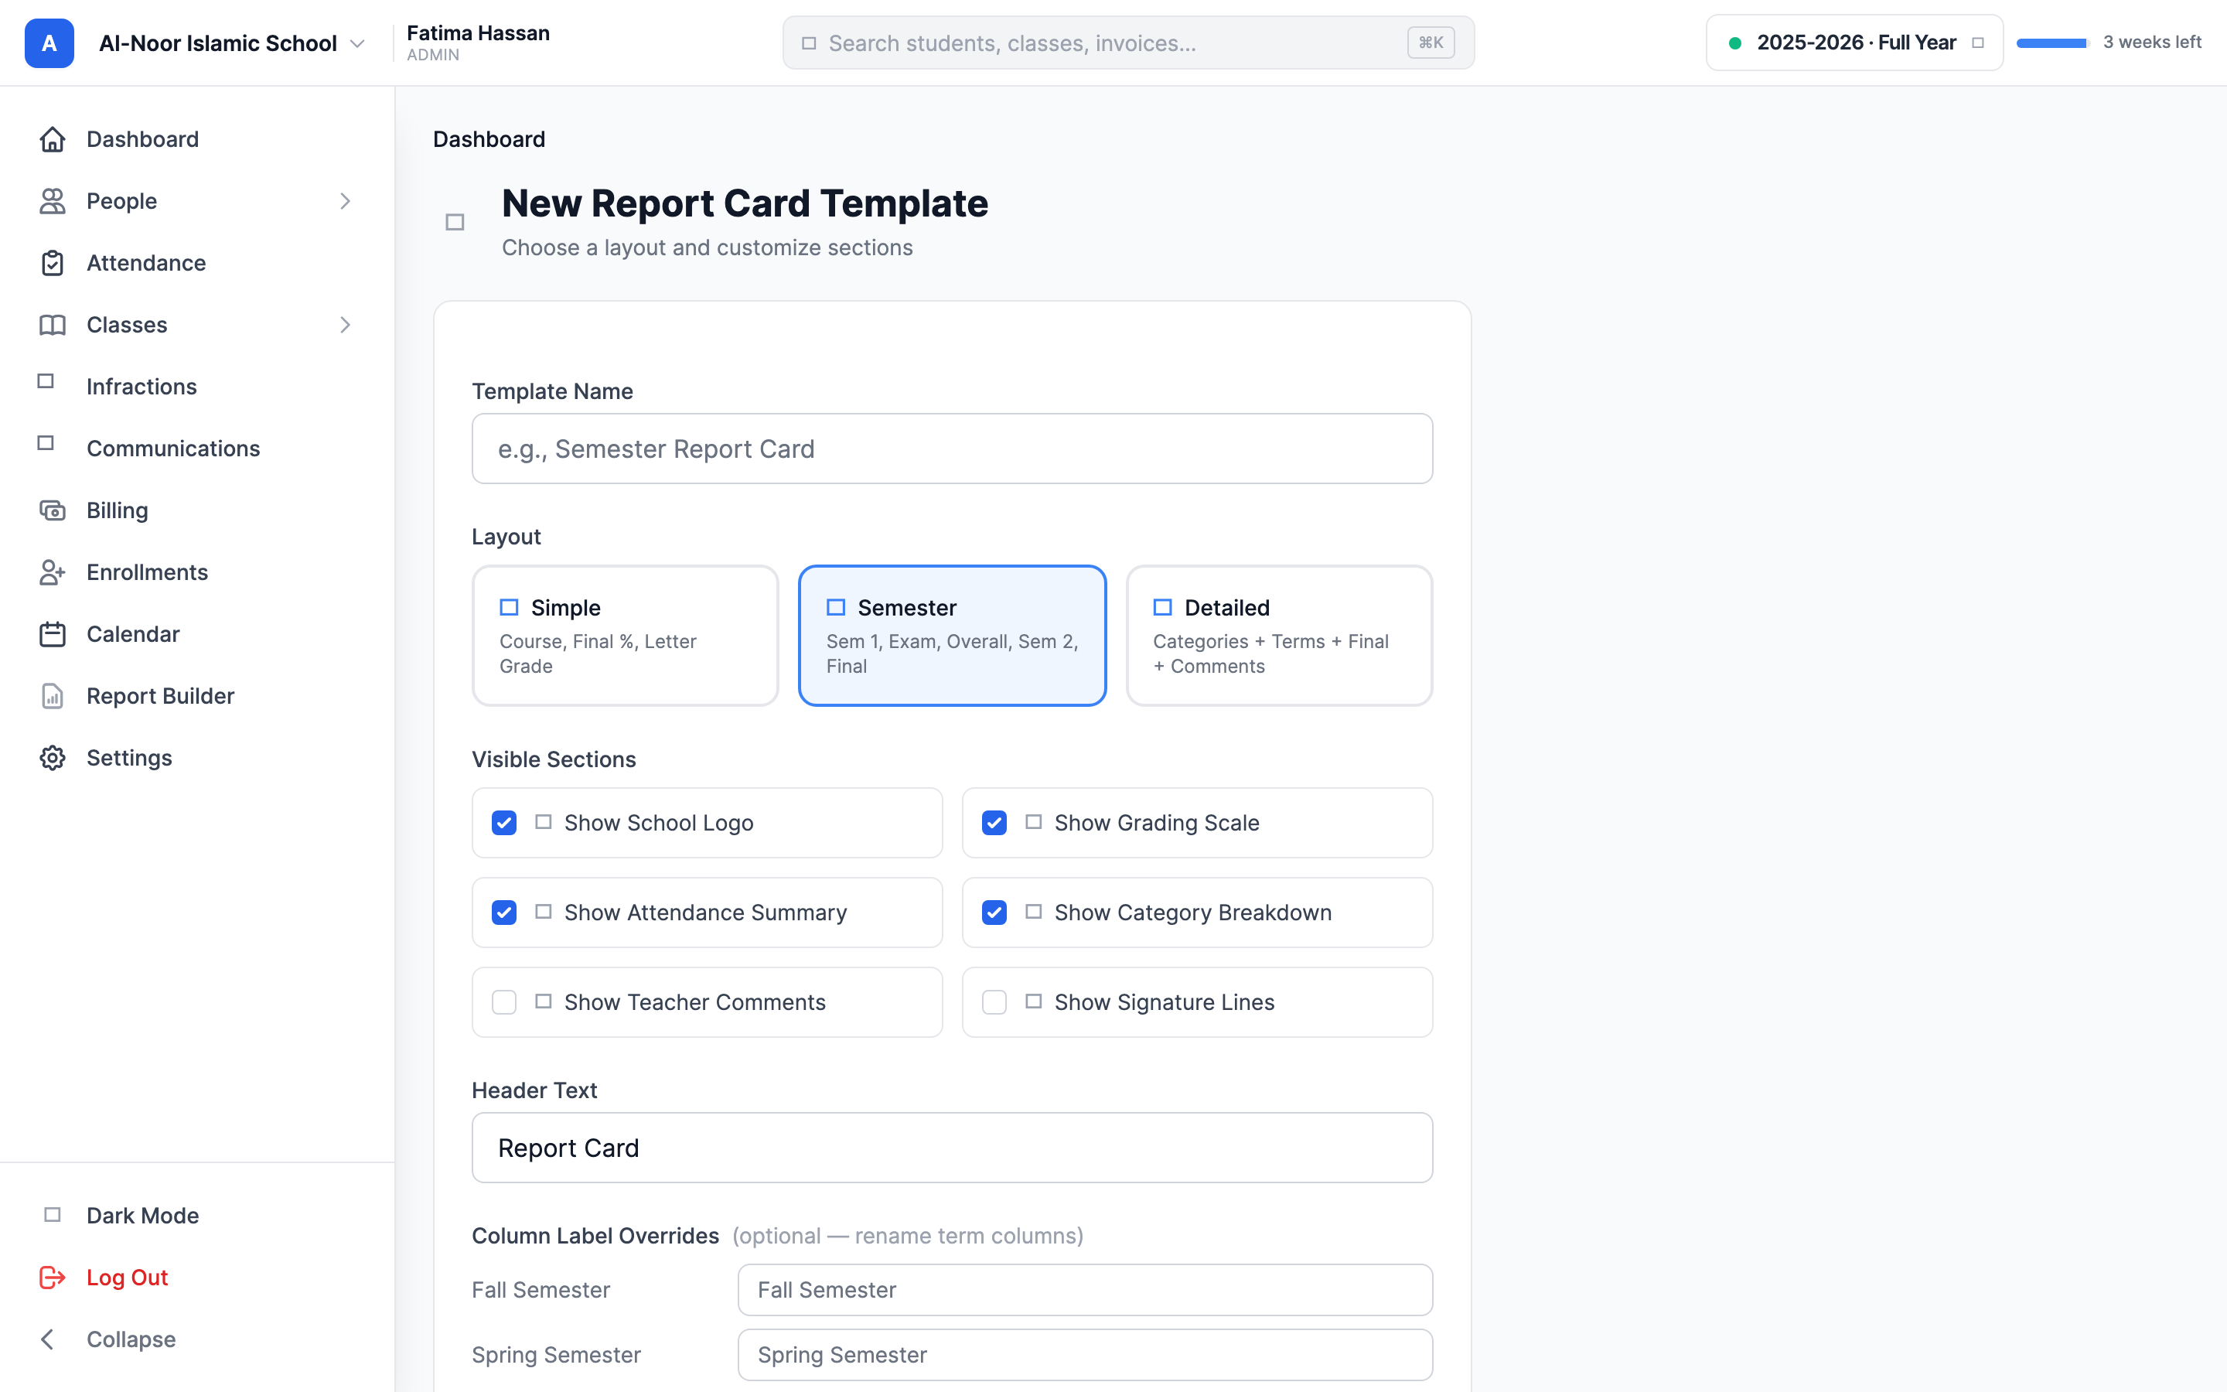Image resolution: width=2227 pixels, height=1392 pixels.
Task: Uncheck Show Attendance Summary checkbox
Action: click(504, 913)
